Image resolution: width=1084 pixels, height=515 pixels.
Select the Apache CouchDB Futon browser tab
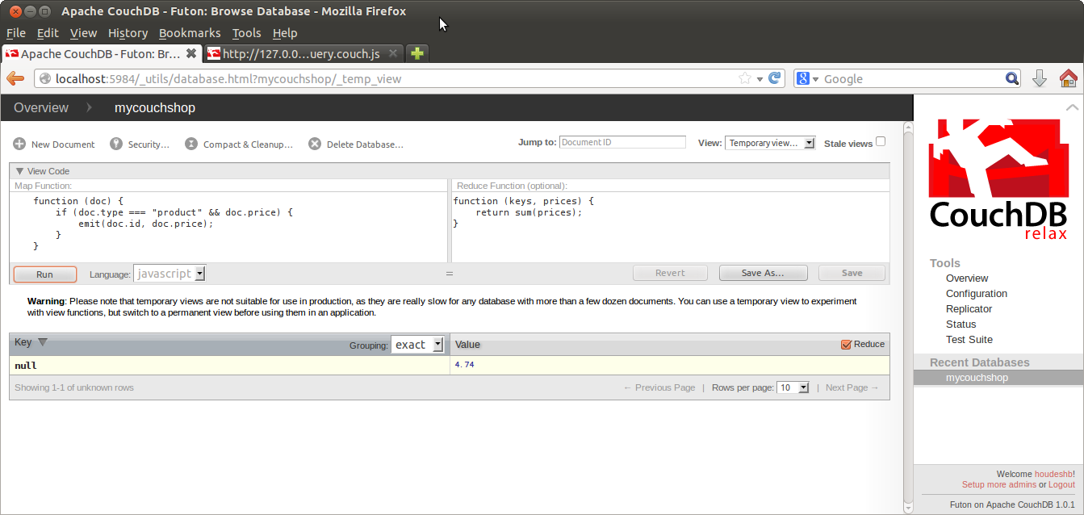[x=101, y=53]
